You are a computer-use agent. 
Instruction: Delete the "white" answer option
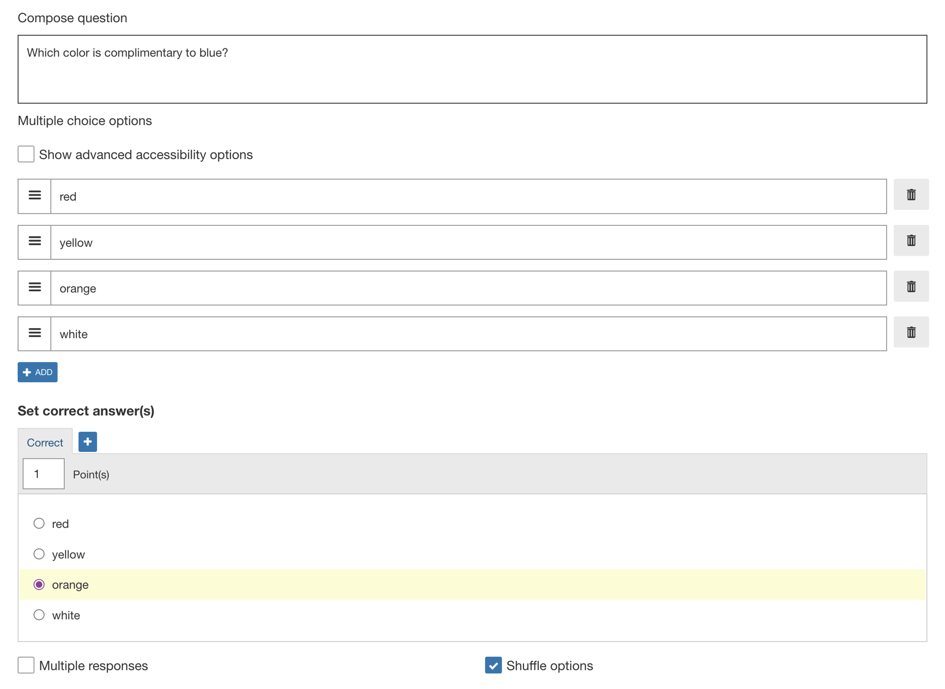point(911,332)
